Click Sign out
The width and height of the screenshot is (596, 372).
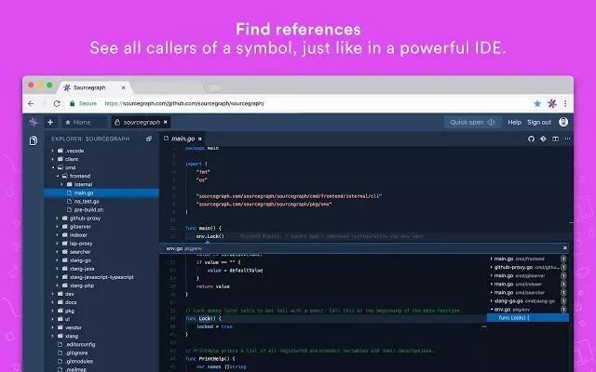[x=539, y=122]
